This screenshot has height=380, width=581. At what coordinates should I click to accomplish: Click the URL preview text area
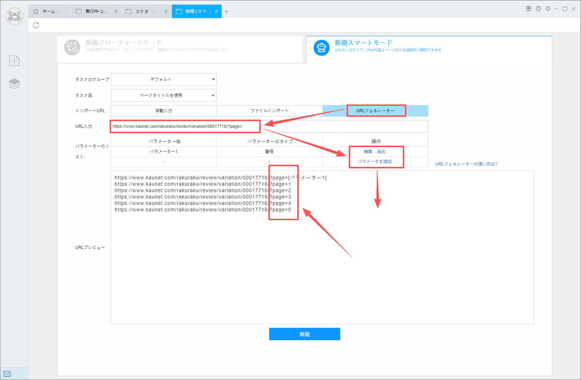pos(322,247)
